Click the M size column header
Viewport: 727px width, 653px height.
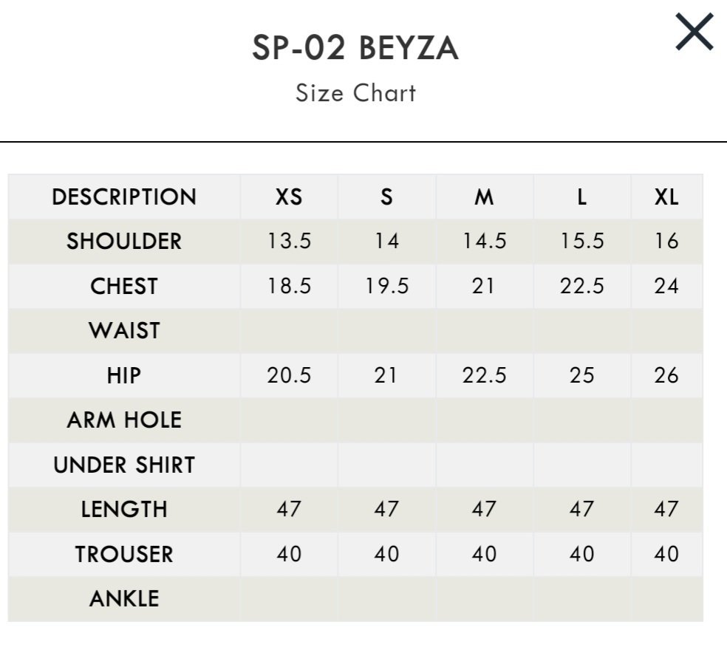click(484, 197)
